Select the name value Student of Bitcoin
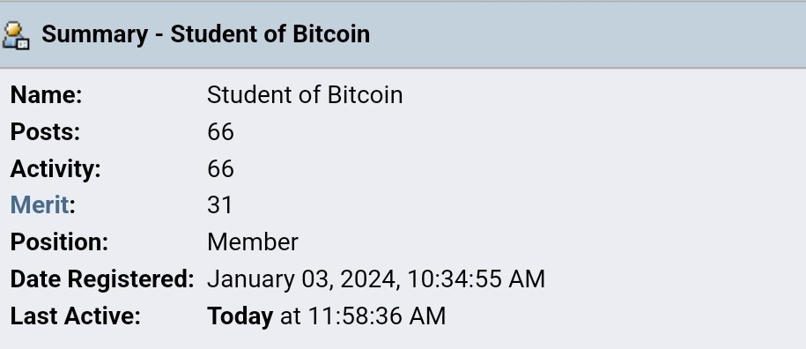The width and height of the screenshot is (806, 349). tap(305, 95)
